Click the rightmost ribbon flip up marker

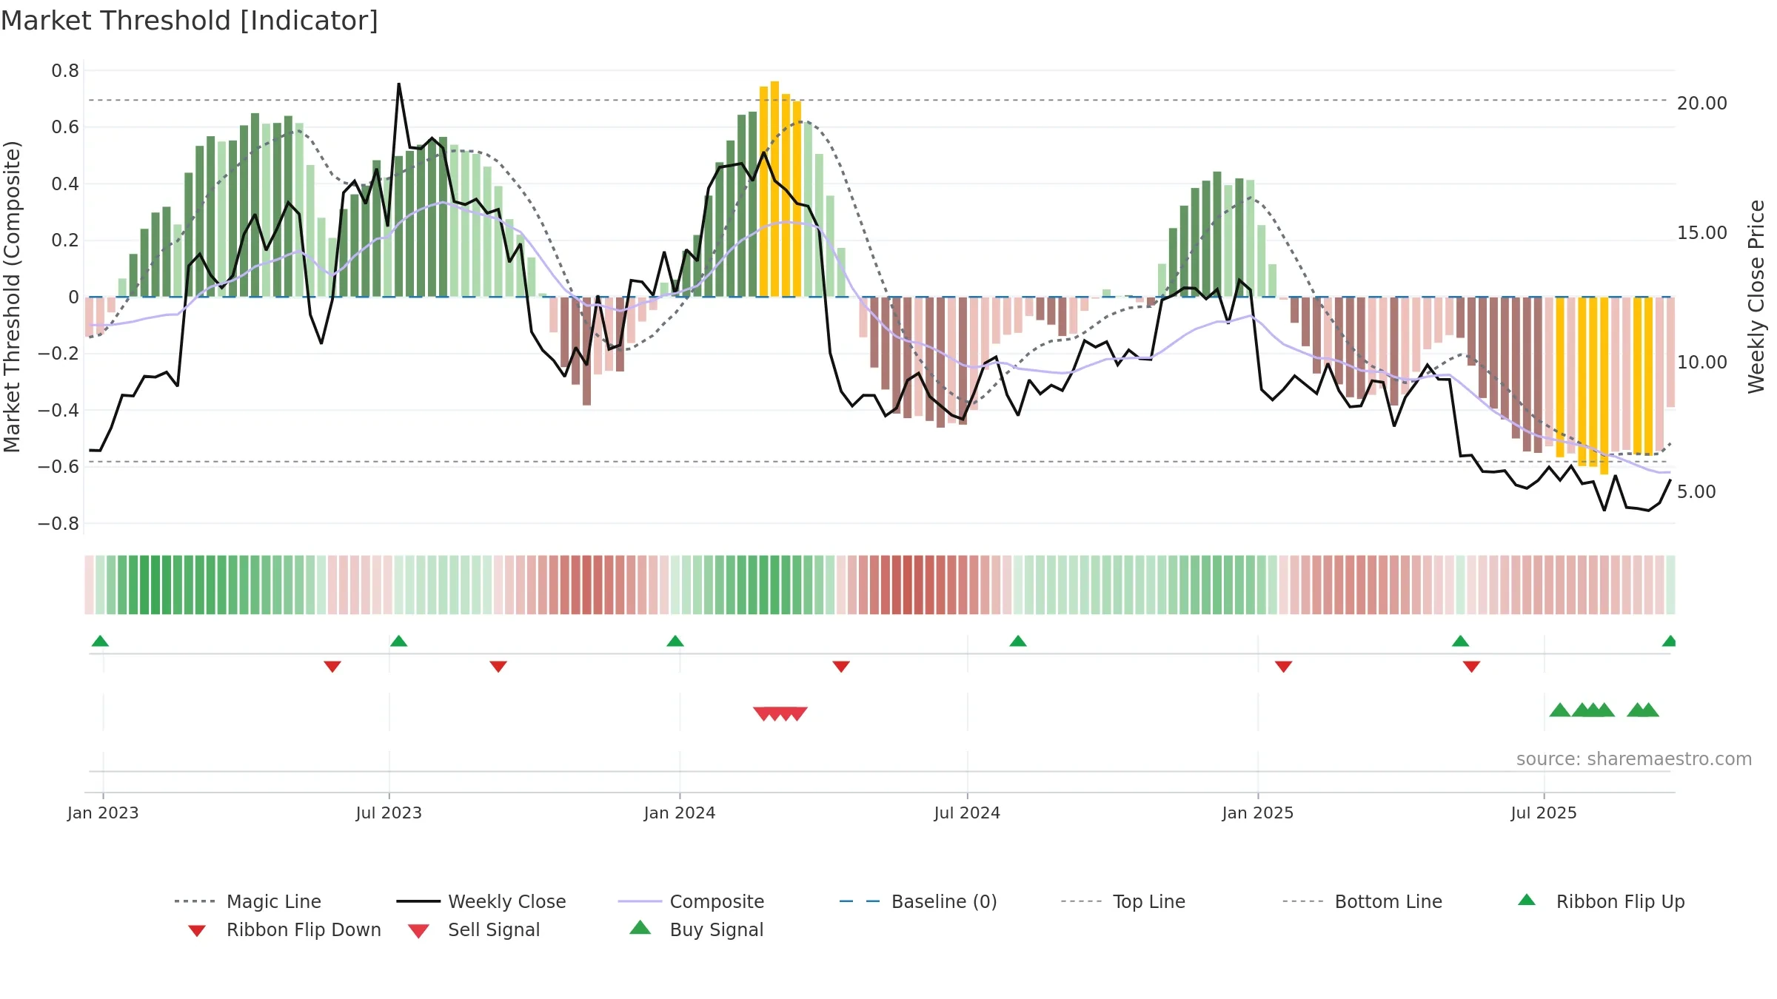click(x=1669, y=641)
